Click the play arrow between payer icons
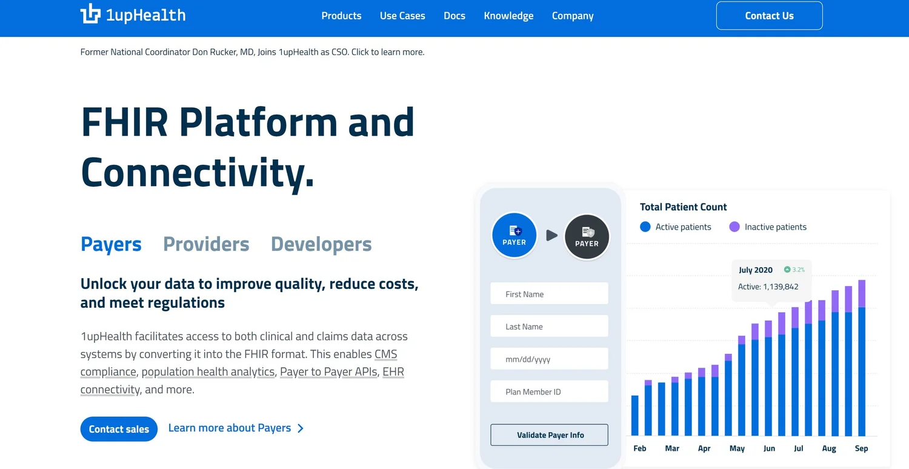 click(551, 235)
